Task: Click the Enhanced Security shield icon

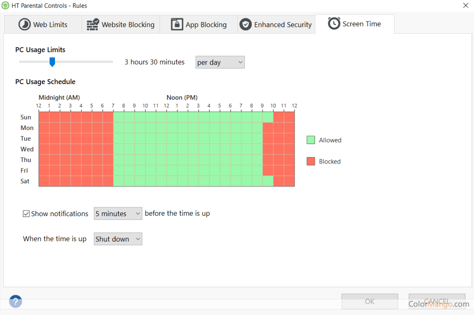Action: click(x=245, y=24)
